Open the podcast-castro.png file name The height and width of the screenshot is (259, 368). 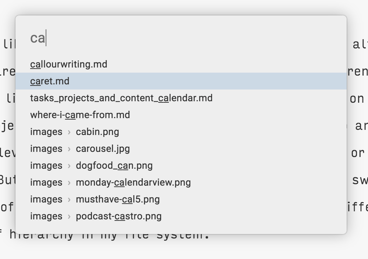tap(118, 216)
